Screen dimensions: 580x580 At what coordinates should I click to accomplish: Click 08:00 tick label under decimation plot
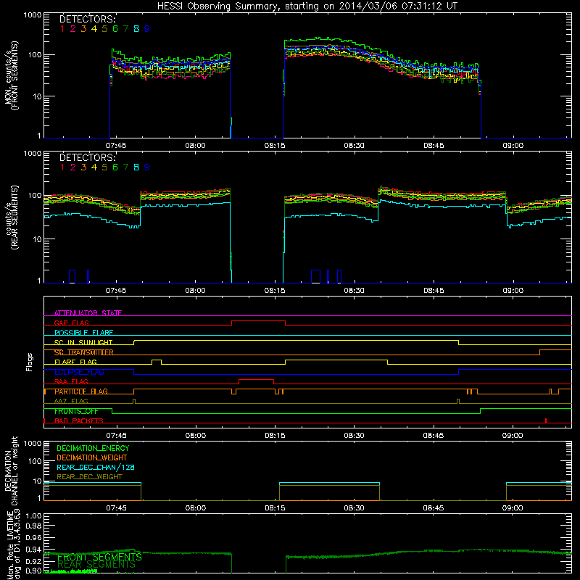pos(195,508)
